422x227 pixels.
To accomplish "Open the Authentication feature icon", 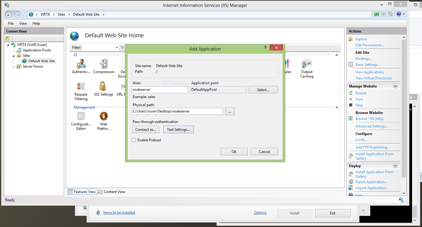I will point(81,64).
